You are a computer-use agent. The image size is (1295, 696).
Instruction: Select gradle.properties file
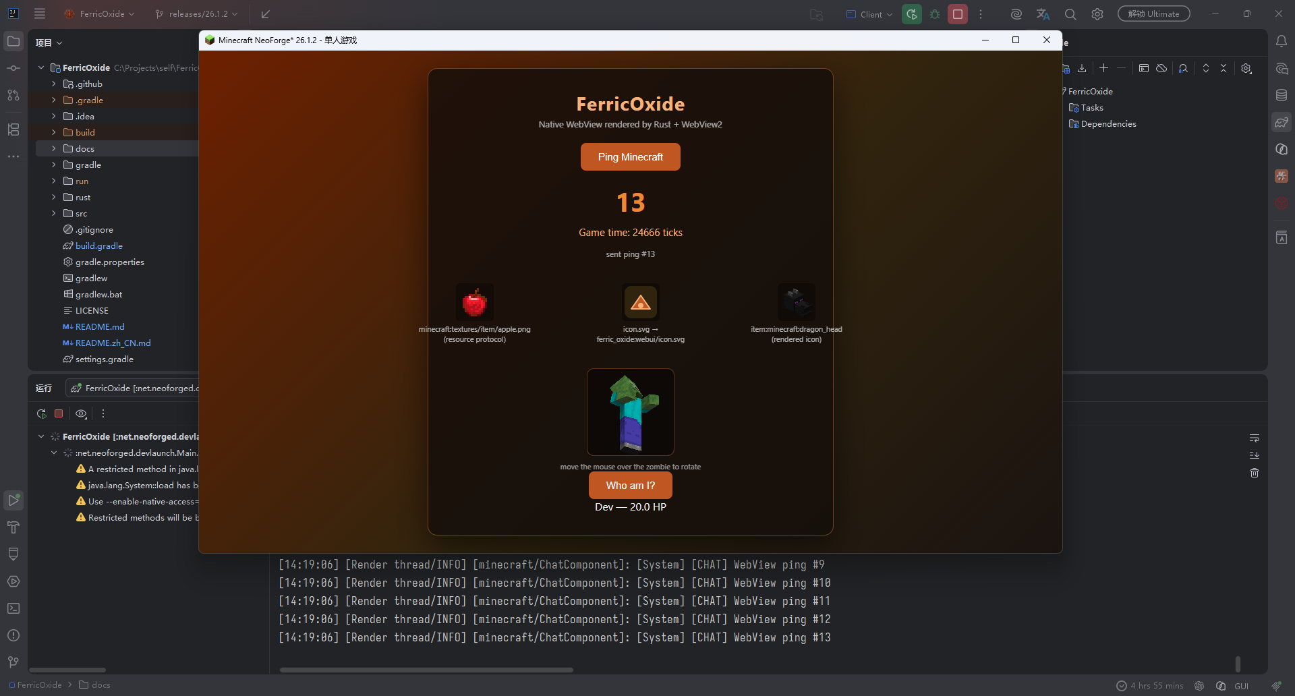pos(110,262)
